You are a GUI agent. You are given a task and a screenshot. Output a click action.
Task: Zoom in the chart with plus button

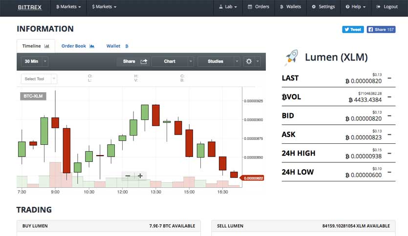140,176
